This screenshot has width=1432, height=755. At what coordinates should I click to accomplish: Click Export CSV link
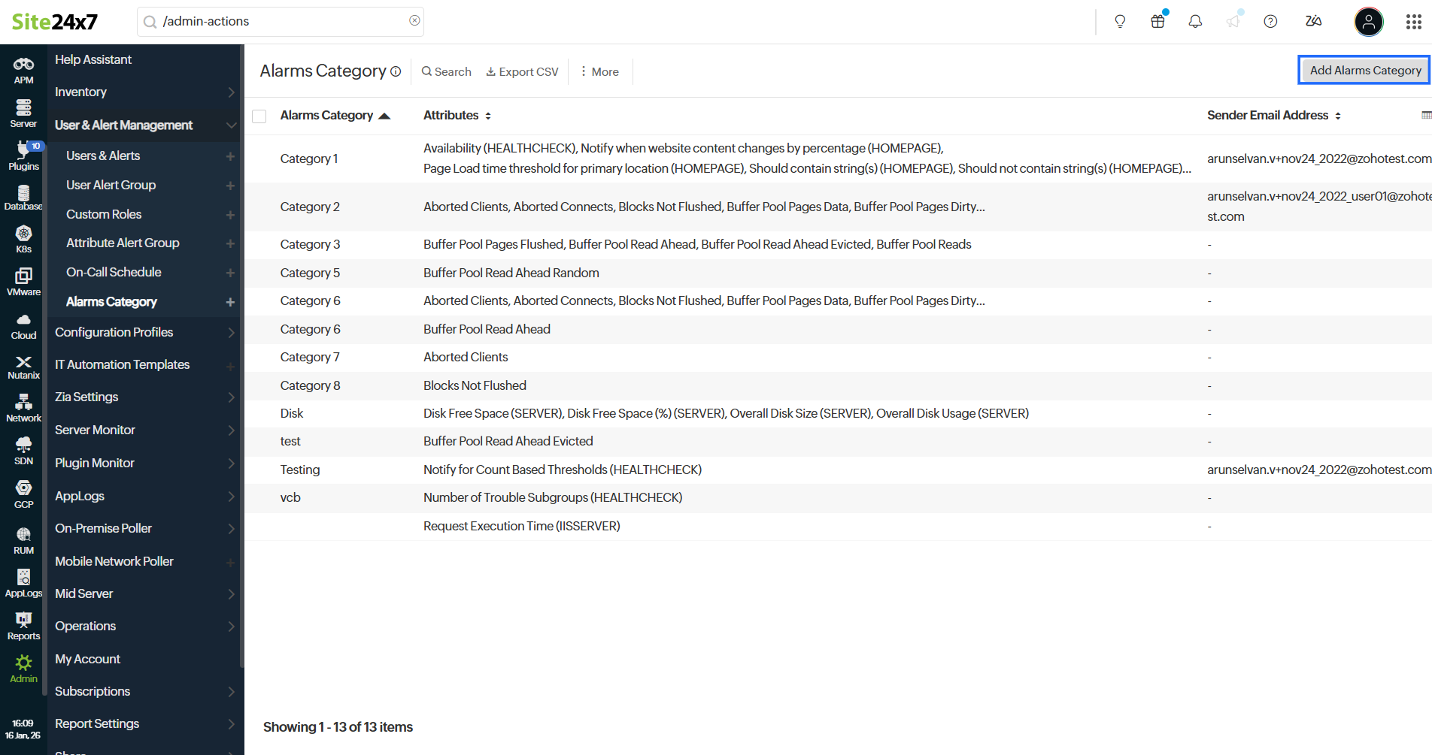[x=522, y=71]
